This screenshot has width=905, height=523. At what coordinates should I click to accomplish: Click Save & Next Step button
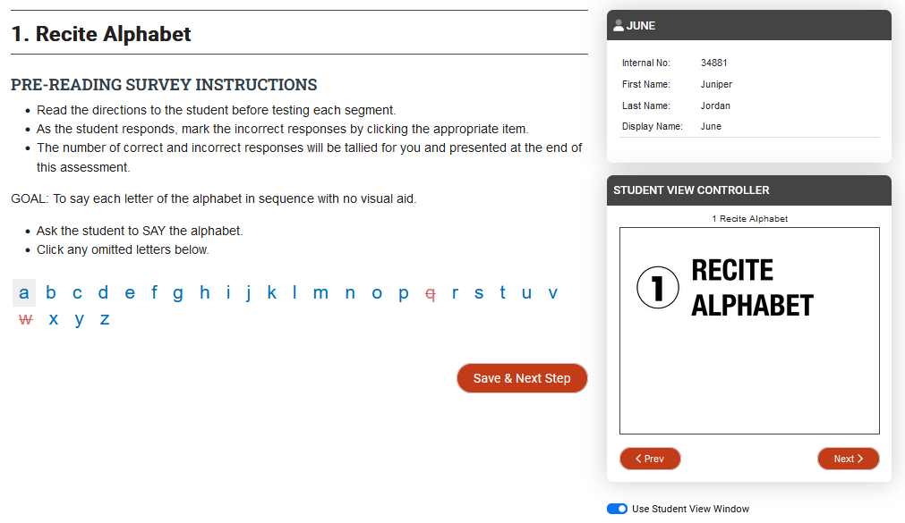point(522,378)
